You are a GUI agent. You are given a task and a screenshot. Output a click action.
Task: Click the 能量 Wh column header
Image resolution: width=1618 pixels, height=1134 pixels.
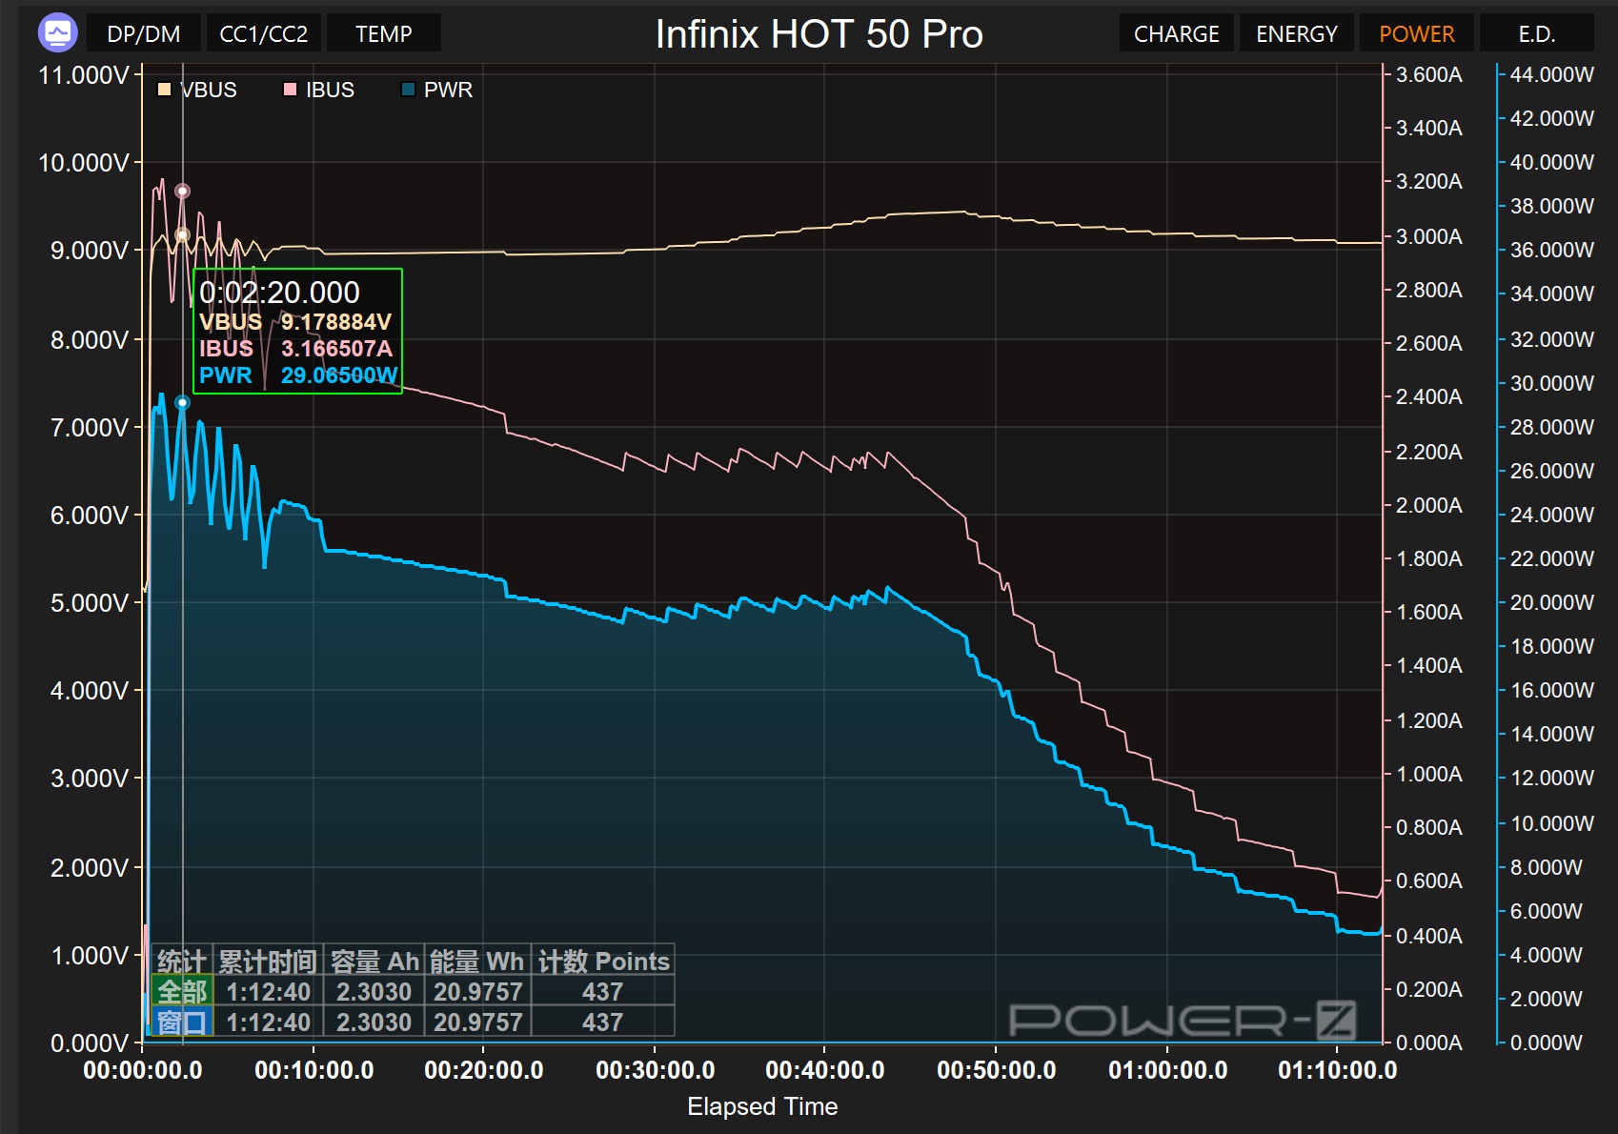pos(476,962)
